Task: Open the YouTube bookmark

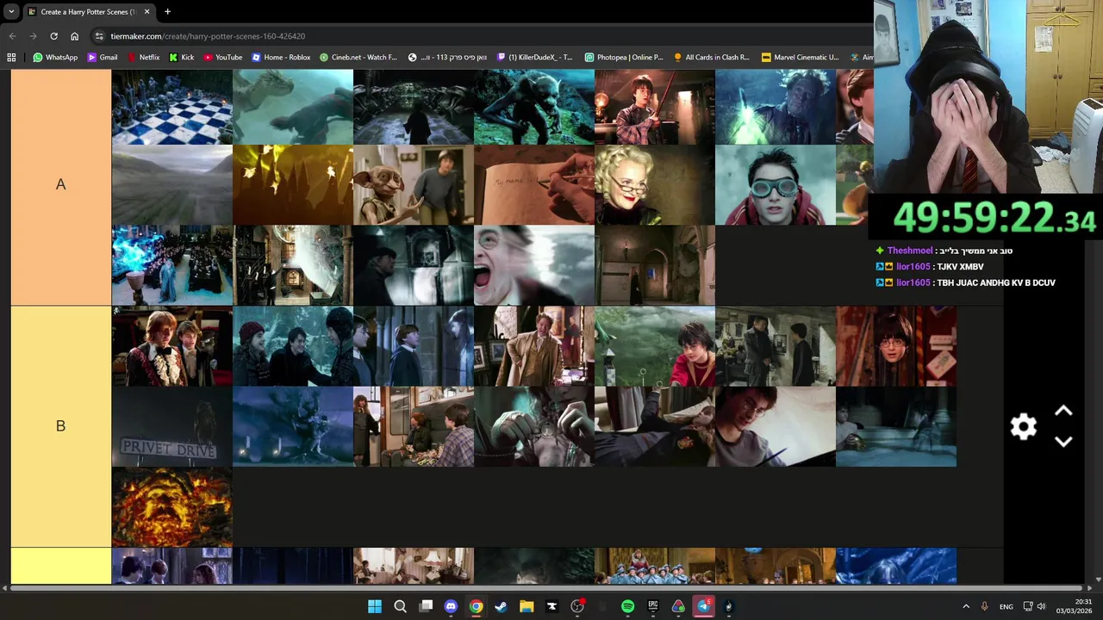Action: click(x=223, y=58)
